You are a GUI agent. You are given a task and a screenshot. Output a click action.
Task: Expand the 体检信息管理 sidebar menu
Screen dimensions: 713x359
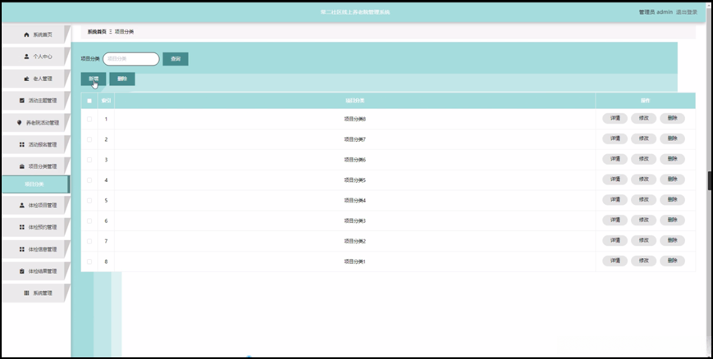coord(36,249)
